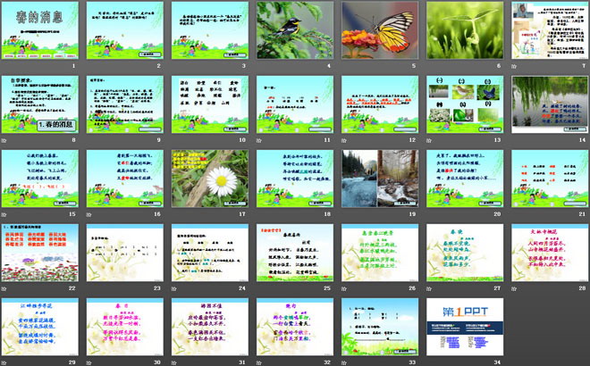
Task: Click the animation star icon under slide 22
Action: click(4, 288)
